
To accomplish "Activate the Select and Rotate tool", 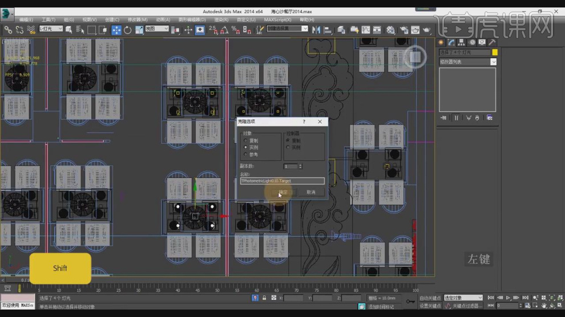I will (128, 30).
